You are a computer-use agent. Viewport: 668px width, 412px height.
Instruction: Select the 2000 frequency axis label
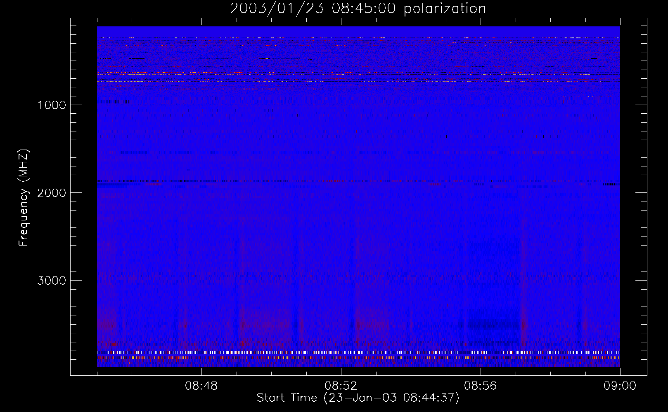(52, 193)
